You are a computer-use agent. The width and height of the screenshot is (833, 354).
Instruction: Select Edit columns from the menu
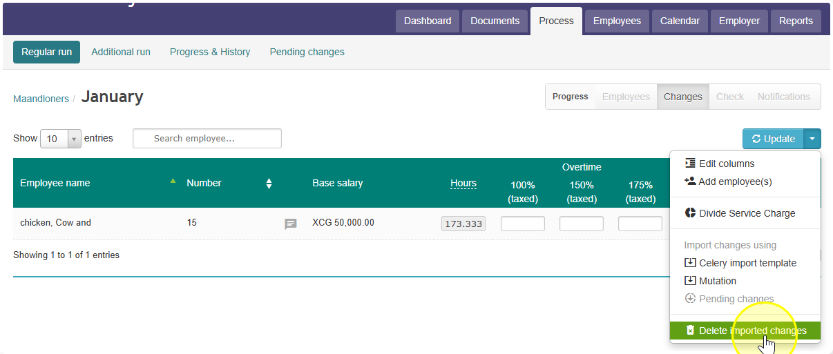pyautogui.click(x=719, y=164)
